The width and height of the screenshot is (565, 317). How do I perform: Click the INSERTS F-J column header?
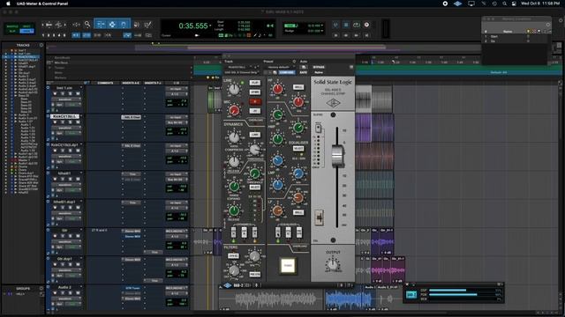(x=153, y=83)
